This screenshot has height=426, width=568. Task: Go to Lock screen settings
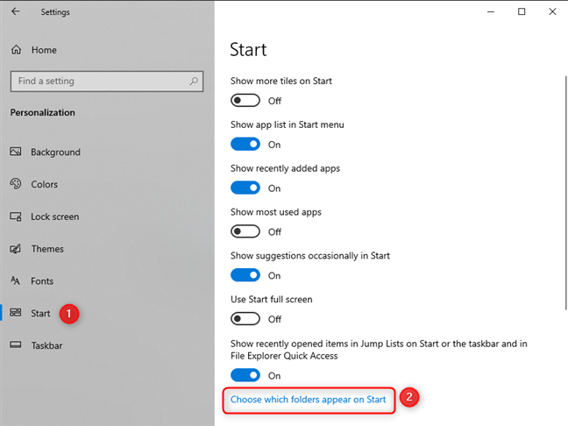(54, 217)
